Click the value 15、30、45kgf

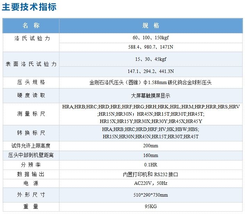point(151,59)
